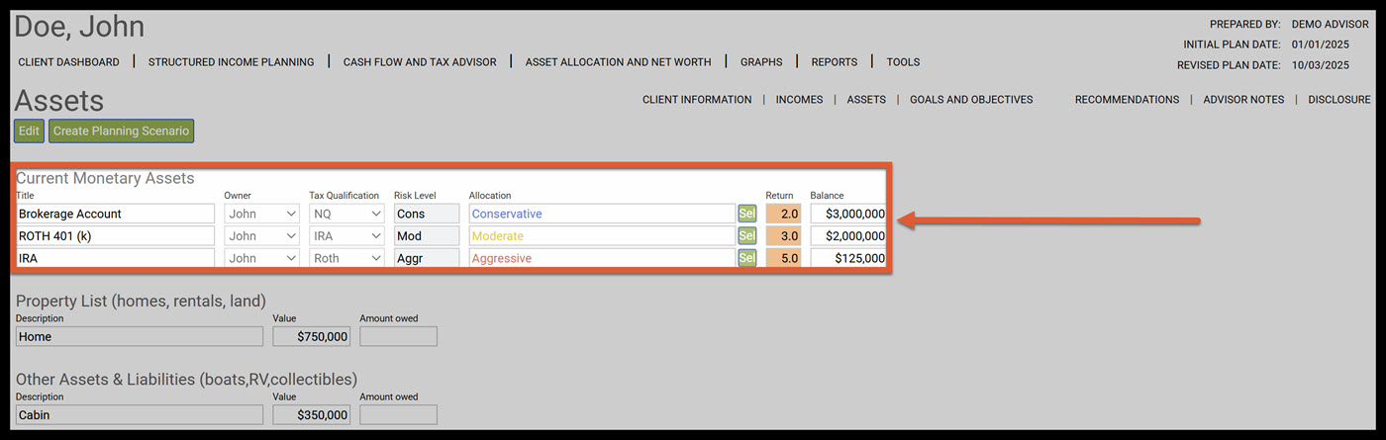Open Owner dropdown for IRA row
This screenshot has width=1386, height=440.
tap(262, 258)
